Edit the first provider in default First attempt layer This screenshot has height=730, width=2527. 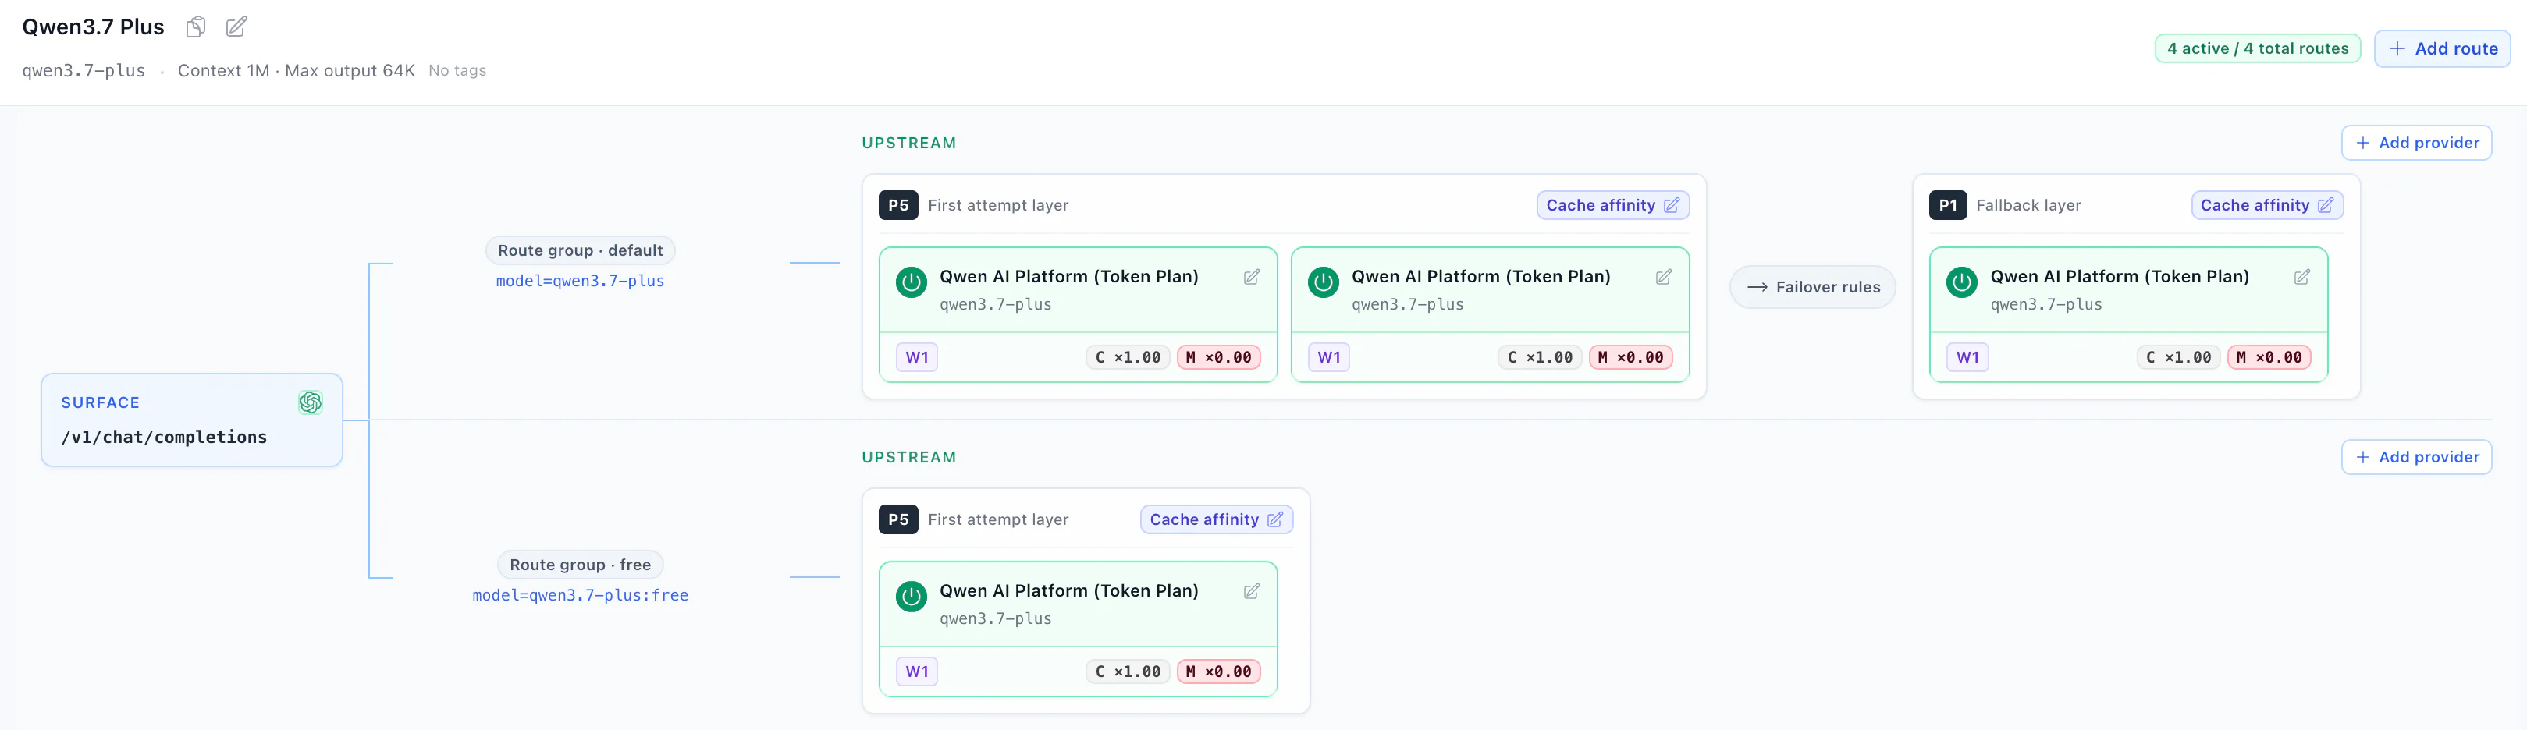[1252, 278]
